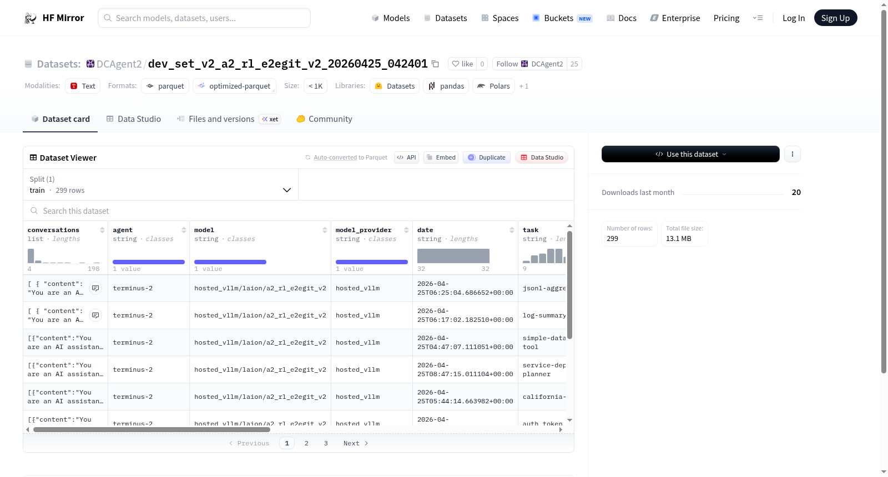Click the Duplicate button
This screenshot has height=477, width=888.
(487, 158)
